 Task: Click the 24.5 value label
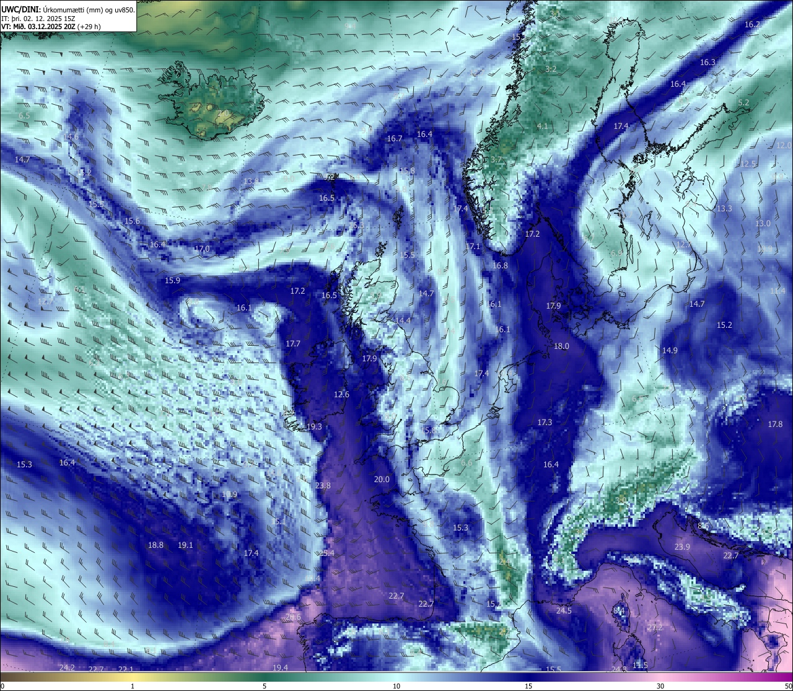pos(564,611)
